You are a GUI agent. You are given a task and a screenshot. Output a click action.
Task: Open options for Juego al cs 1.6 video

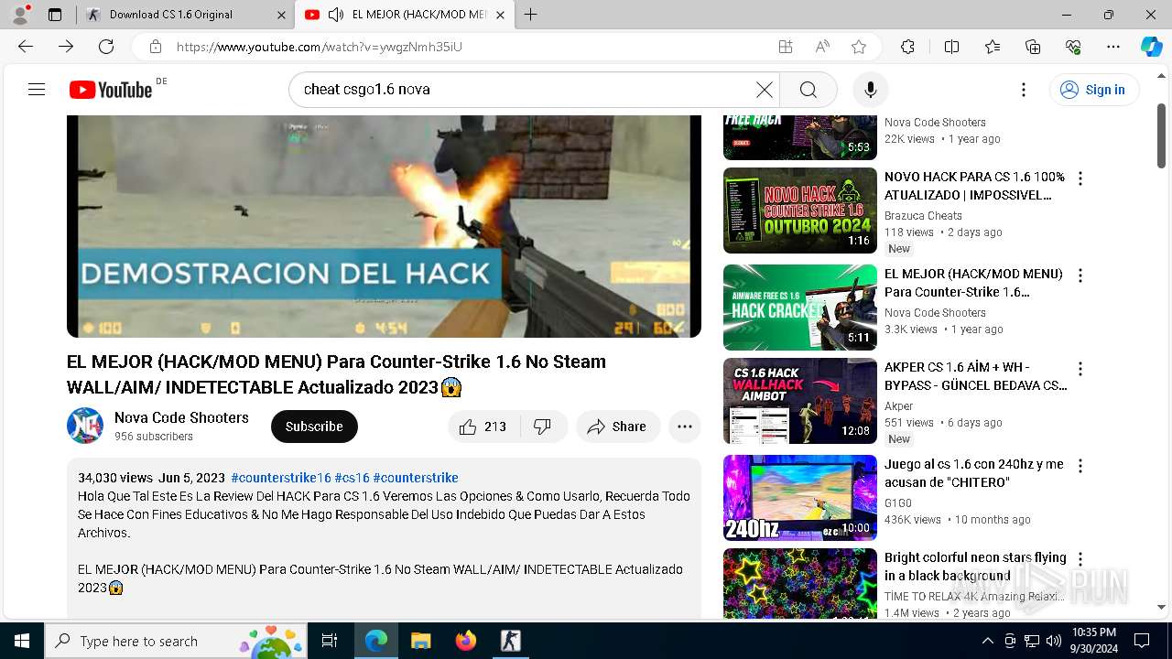[x=1080, y=466]
